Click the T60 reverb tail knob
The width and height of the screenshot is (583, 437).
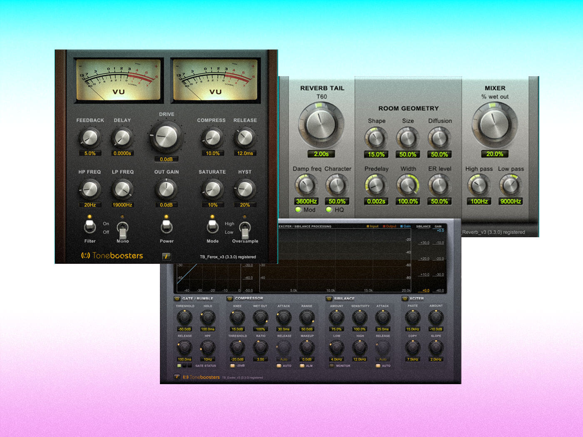(321, 124)
